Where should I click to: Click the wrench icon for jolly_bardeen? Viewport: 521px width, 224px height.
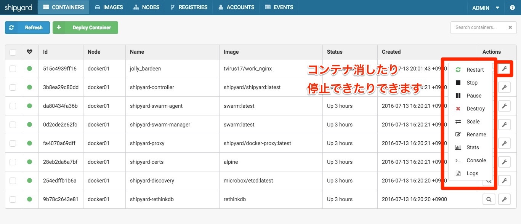point(504,69)
